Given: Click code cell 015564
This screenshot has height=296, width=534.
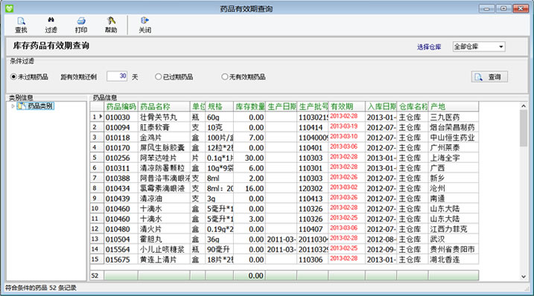Looking at the screenshot, I should coord(121,249).
